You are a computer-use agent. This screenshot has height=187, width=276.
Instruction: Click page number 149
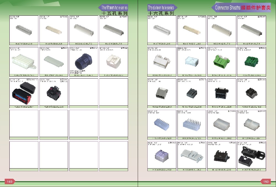10,182
